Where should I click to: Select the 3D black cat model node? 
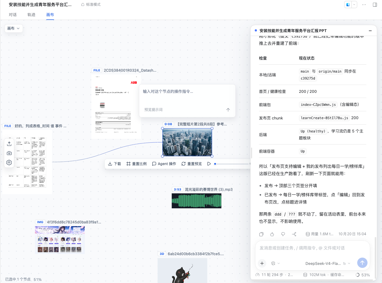pos(182,270)
